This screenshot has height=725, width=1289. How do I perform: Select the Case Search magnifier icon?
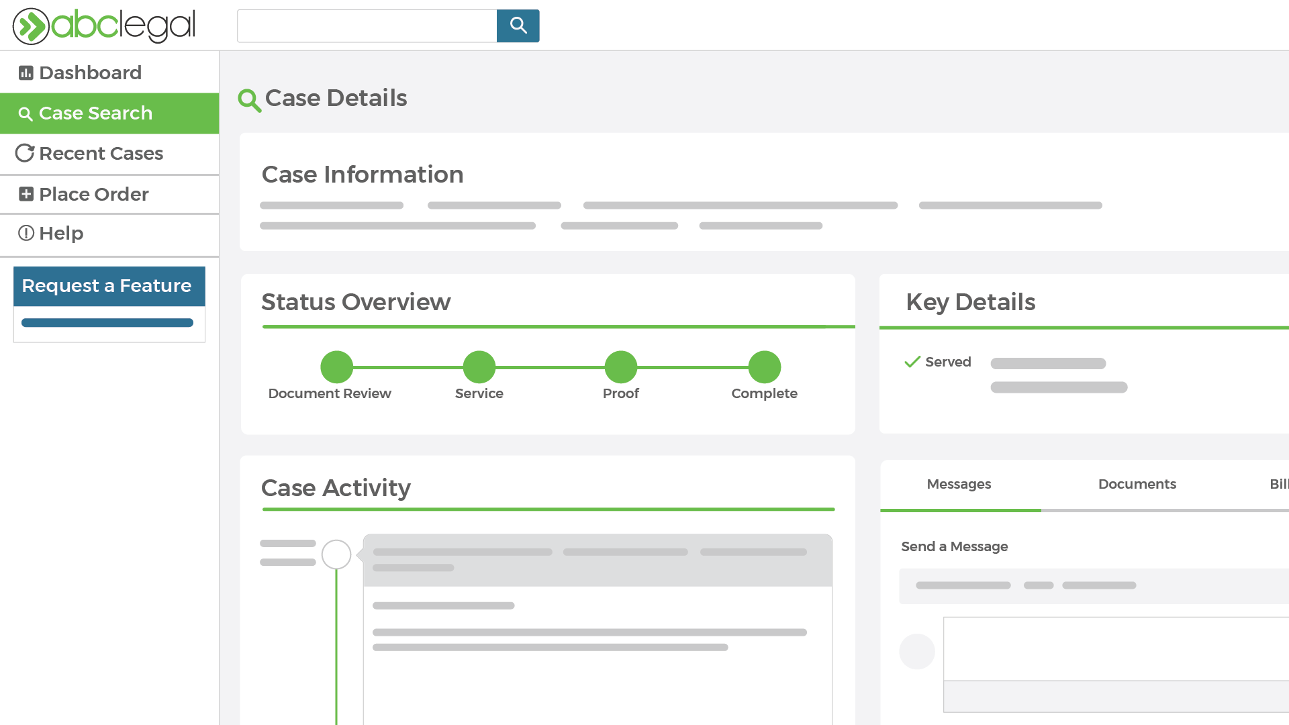[x=26, y=113]
